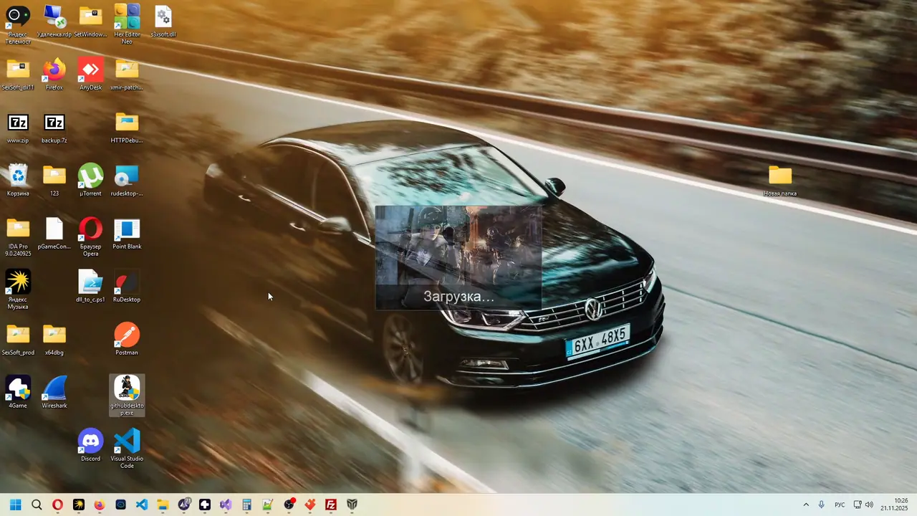
Task: Select the SetWindow... folder on the desktop
Action: click(x=90, y=21)
